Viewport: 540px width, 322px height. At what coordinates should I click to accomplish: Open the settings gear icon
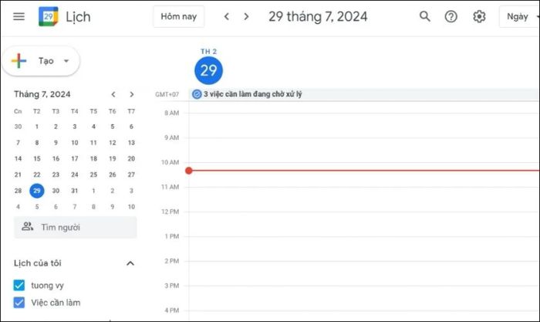479,16
